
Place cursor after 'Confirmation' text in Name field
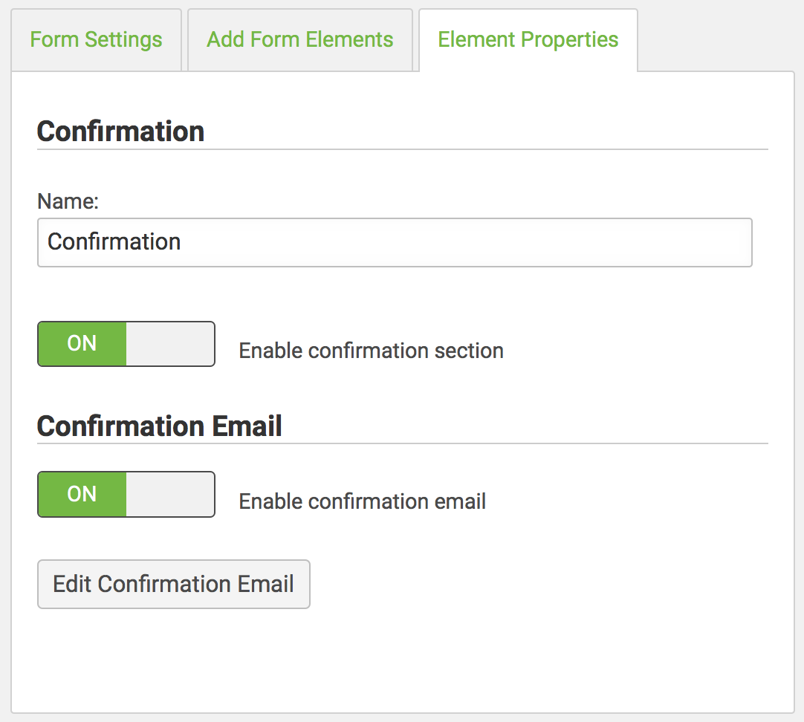[182, 242]
